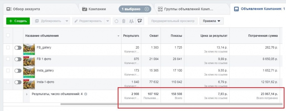The image size is (286, 111).
Task: Click the Insta-1-фото ad thumbnail
Action: point(29,84)
